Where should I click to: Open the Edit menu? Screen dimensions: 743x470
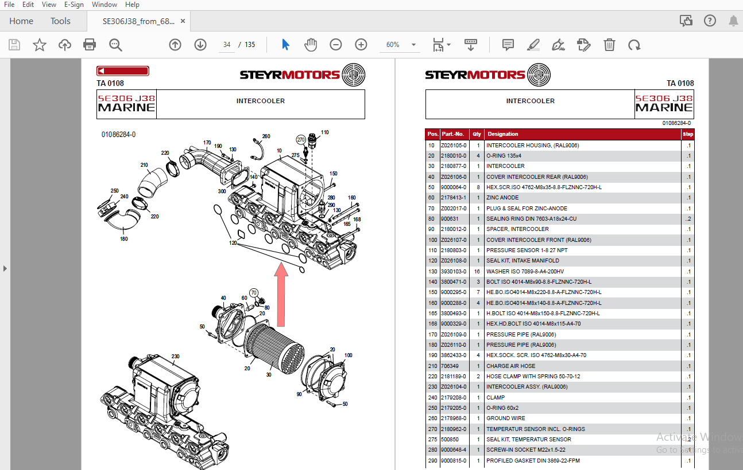(28, 5)
